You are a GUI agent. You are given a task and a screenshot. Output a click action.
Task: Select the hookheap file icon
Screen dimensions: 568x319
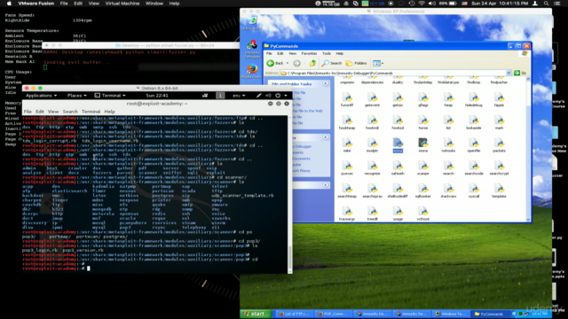347,122
